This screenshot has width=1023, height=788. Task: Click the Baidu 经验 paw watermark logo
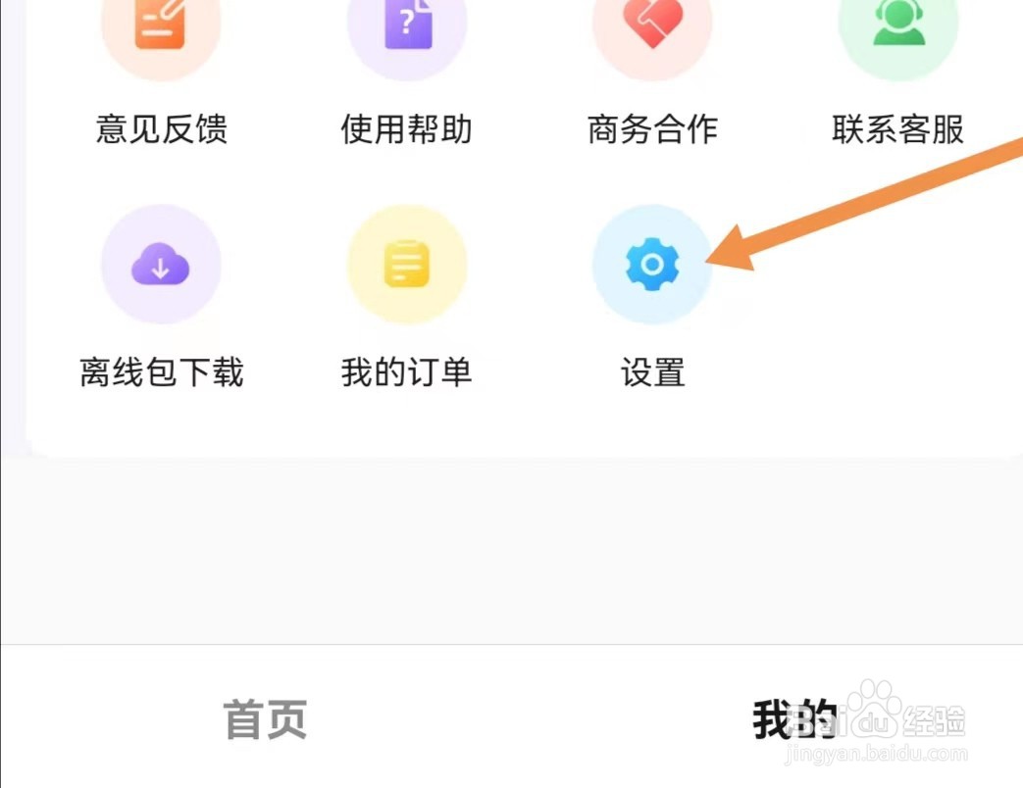(x=903, y=711)
